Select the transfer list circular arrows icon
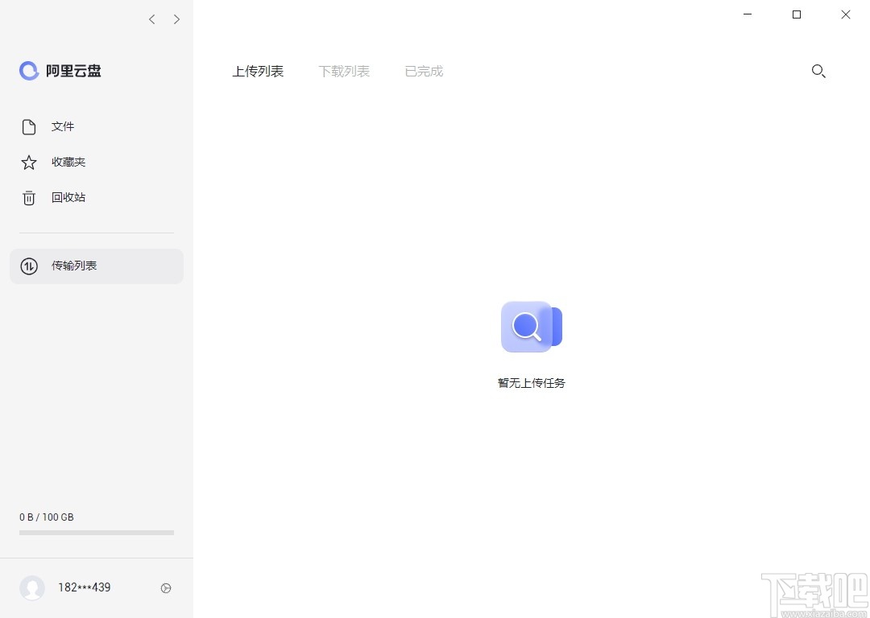This screenshot has height=618, width=870. (29, 266)
